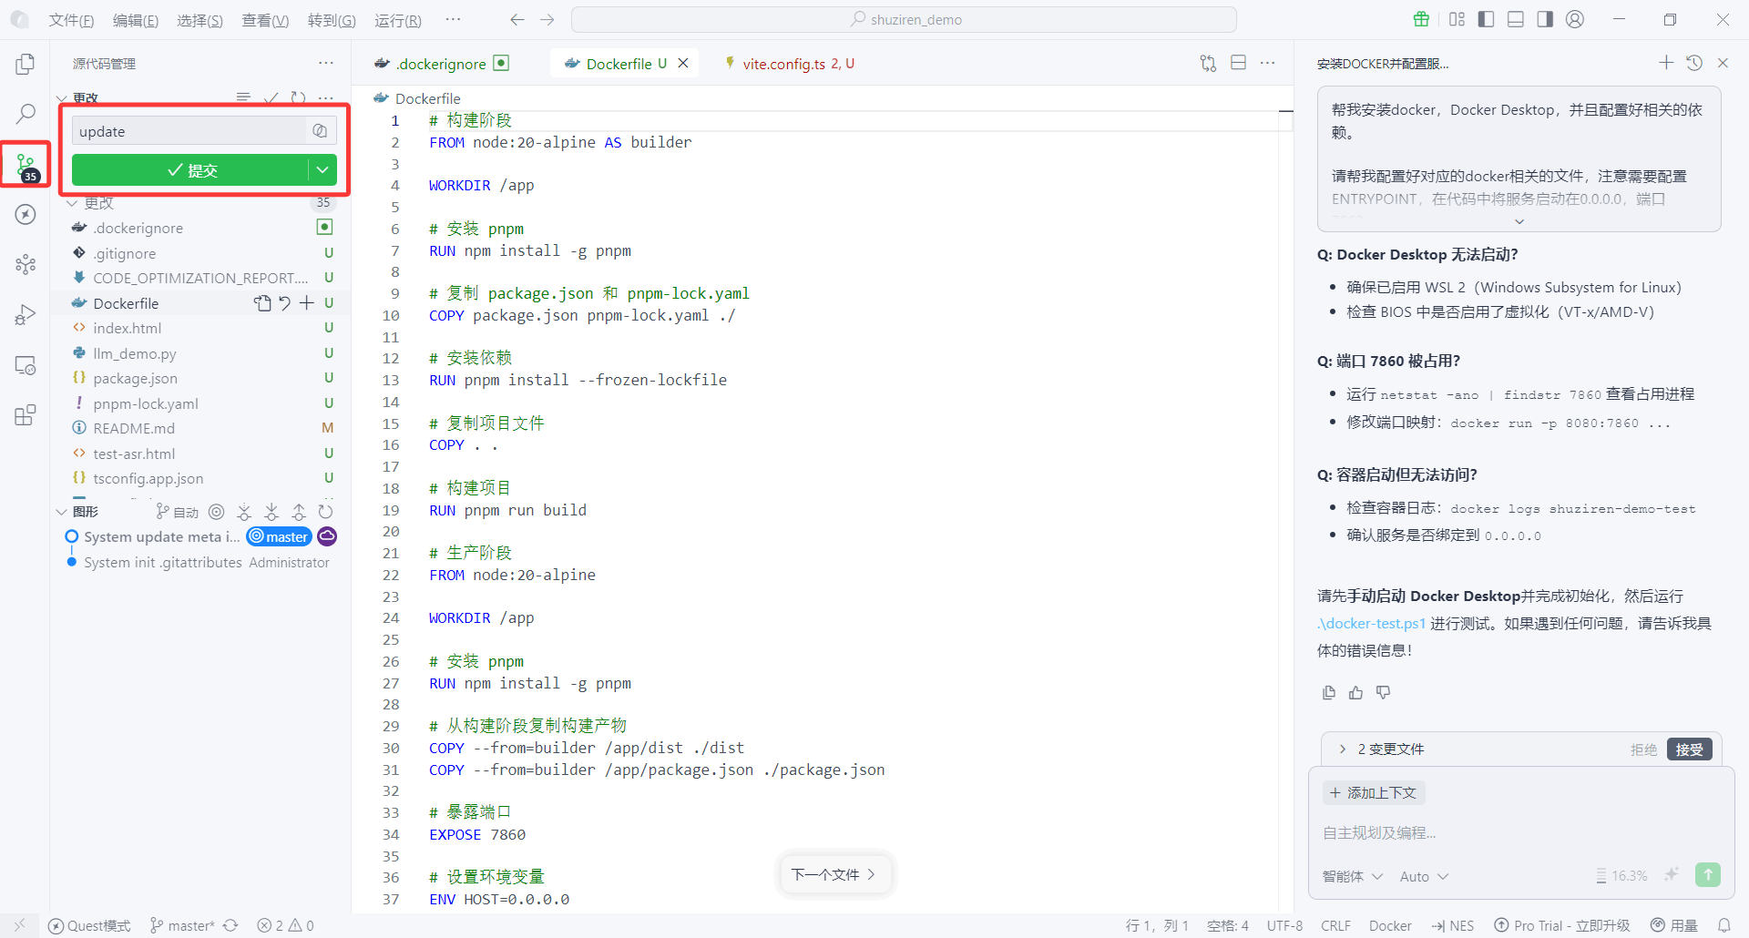Screen dimensions: 1749x938
Task: Open changes compare icon in editor toolbar
Action: (1208, 63)
